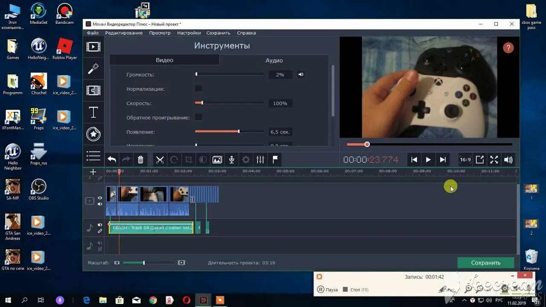Start recording audio with microphone icon

(232, 159)
